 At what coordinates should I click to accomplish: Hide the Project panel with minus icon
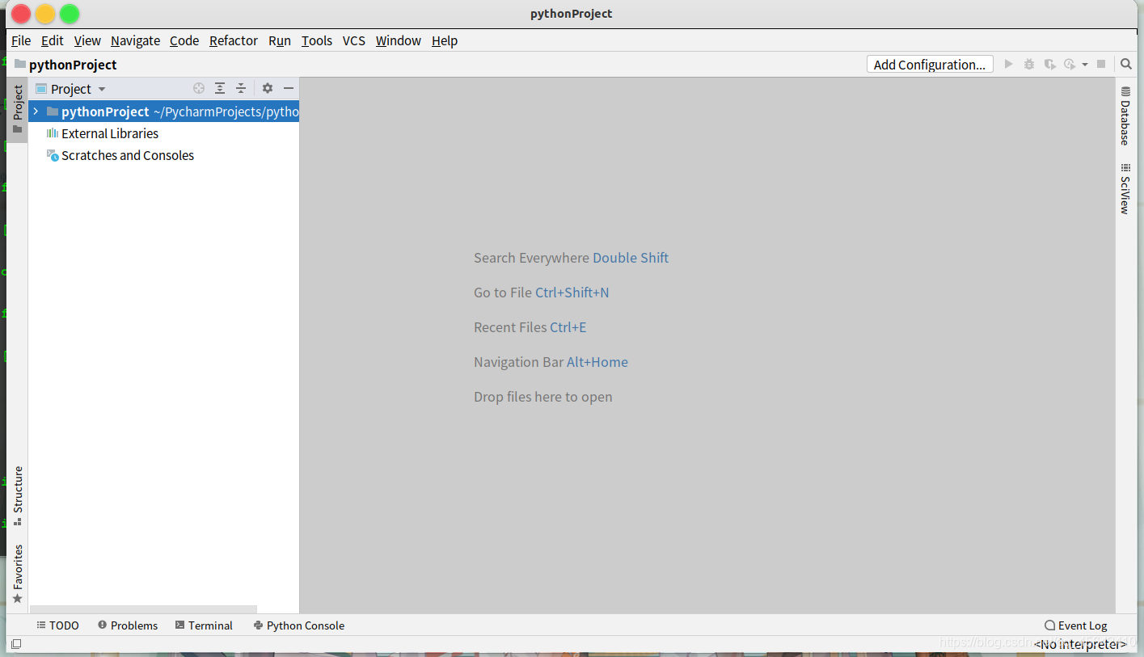pyautogui.click(x=289, y=88)
